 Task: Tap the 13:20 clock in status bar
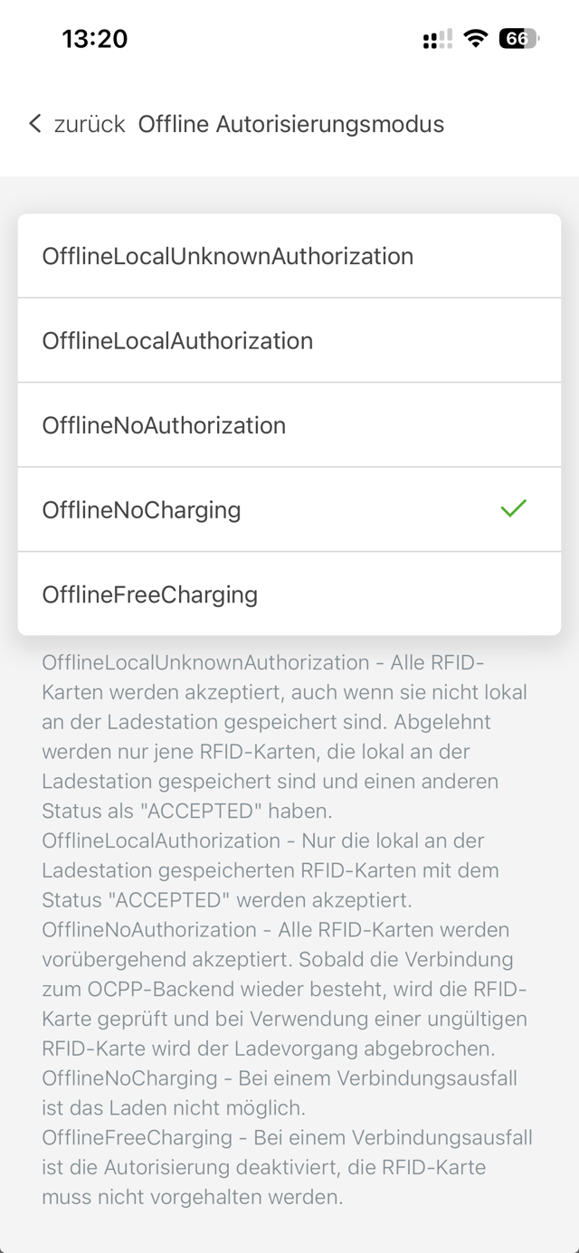pos(95,39)
